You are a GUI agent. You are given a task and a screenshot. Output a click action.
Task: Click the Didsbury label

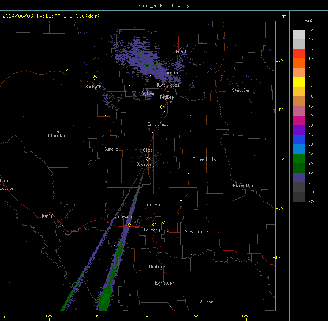click(x=146, y=164)
